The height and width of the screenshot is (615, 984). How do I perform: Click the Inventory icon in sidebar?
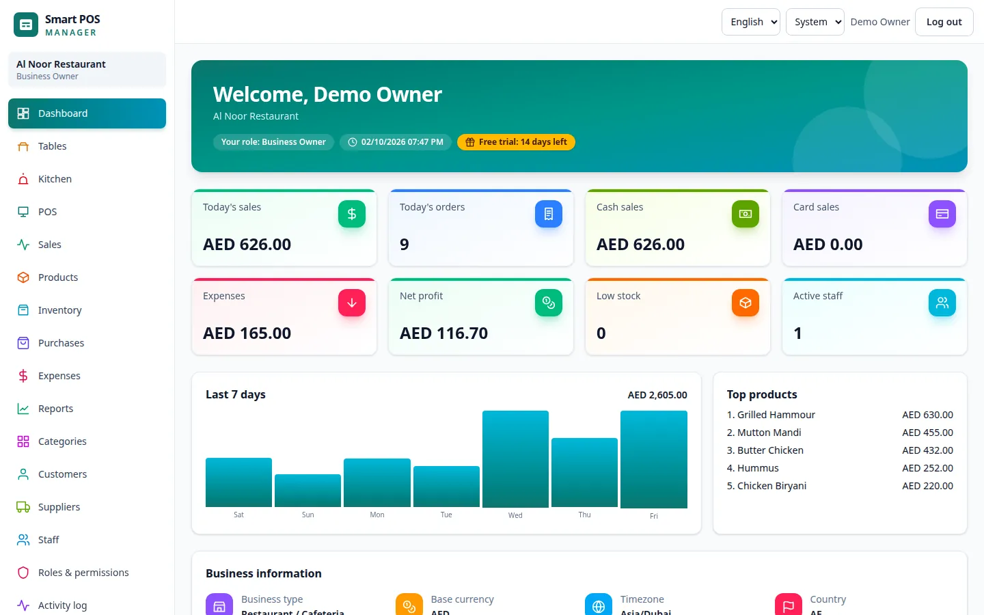[23, 310]
